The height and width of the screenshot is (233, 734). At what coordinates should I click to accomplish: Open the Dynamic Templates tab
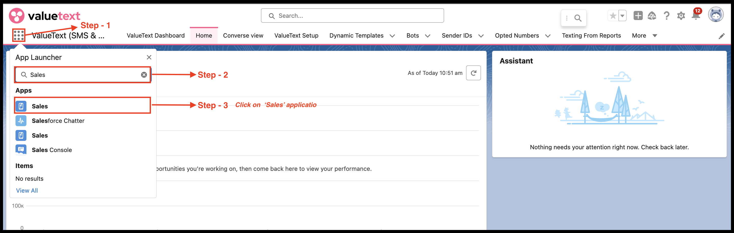click(357, 36)
